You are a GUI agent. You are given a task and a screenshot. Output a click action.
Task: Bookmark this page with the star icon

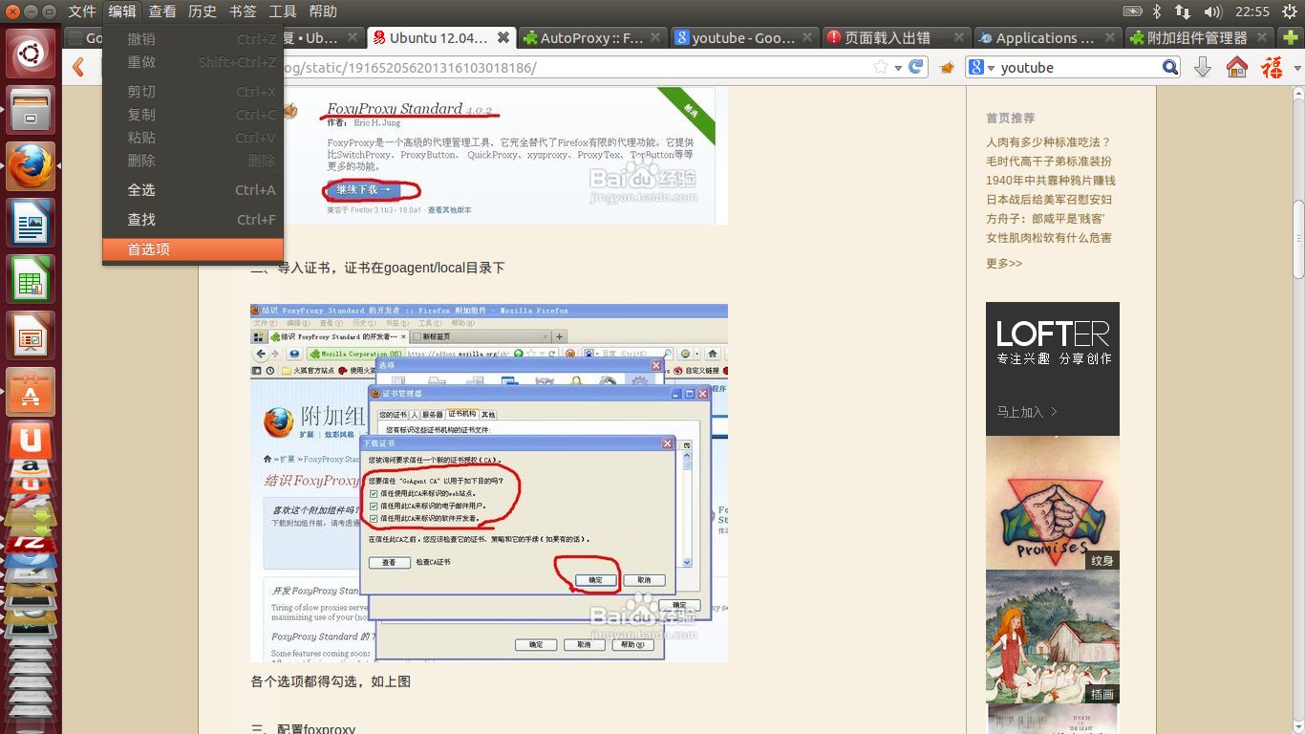pyautogui.click(x=881, y=68)
